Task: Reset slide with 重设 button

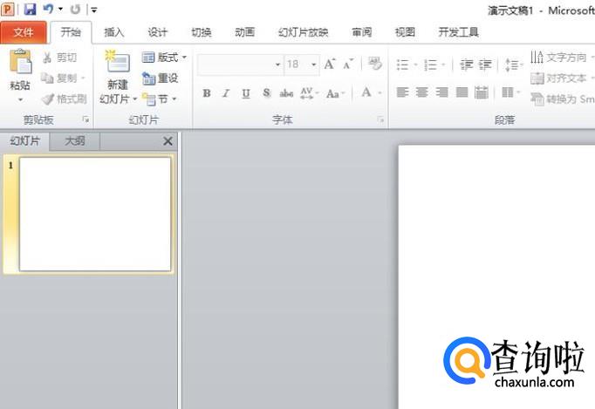Action: [x=161, y=78]
